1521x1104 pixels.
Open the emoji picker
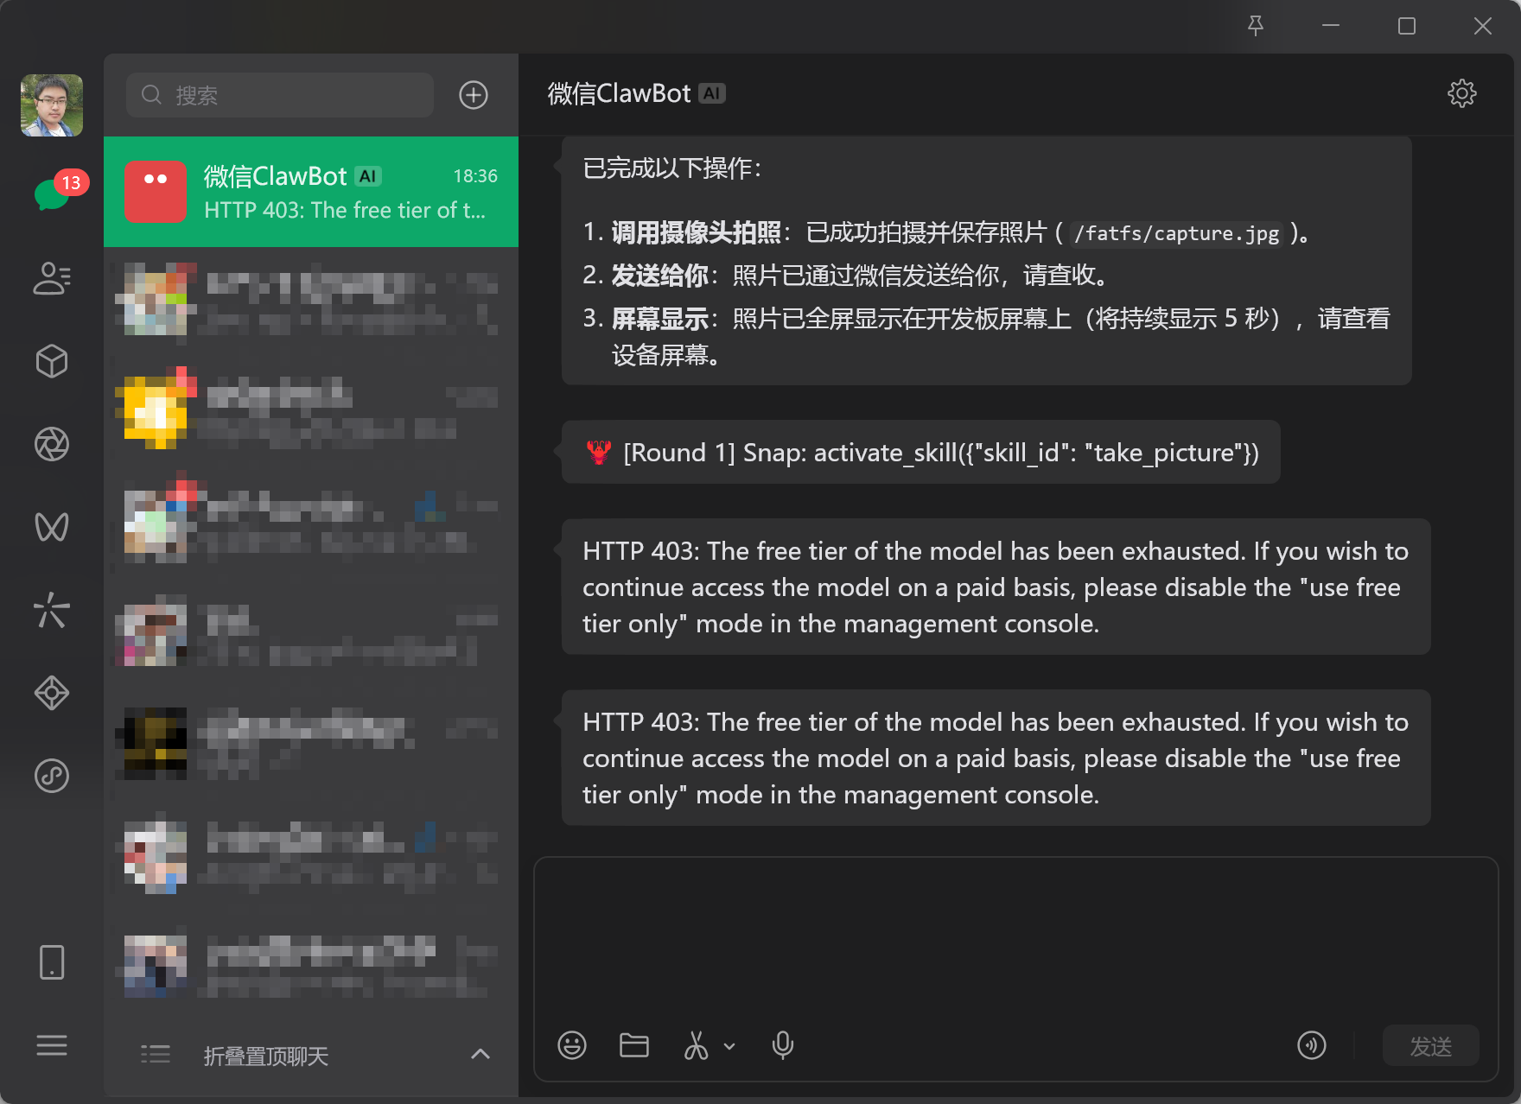tap(572, 1045)
